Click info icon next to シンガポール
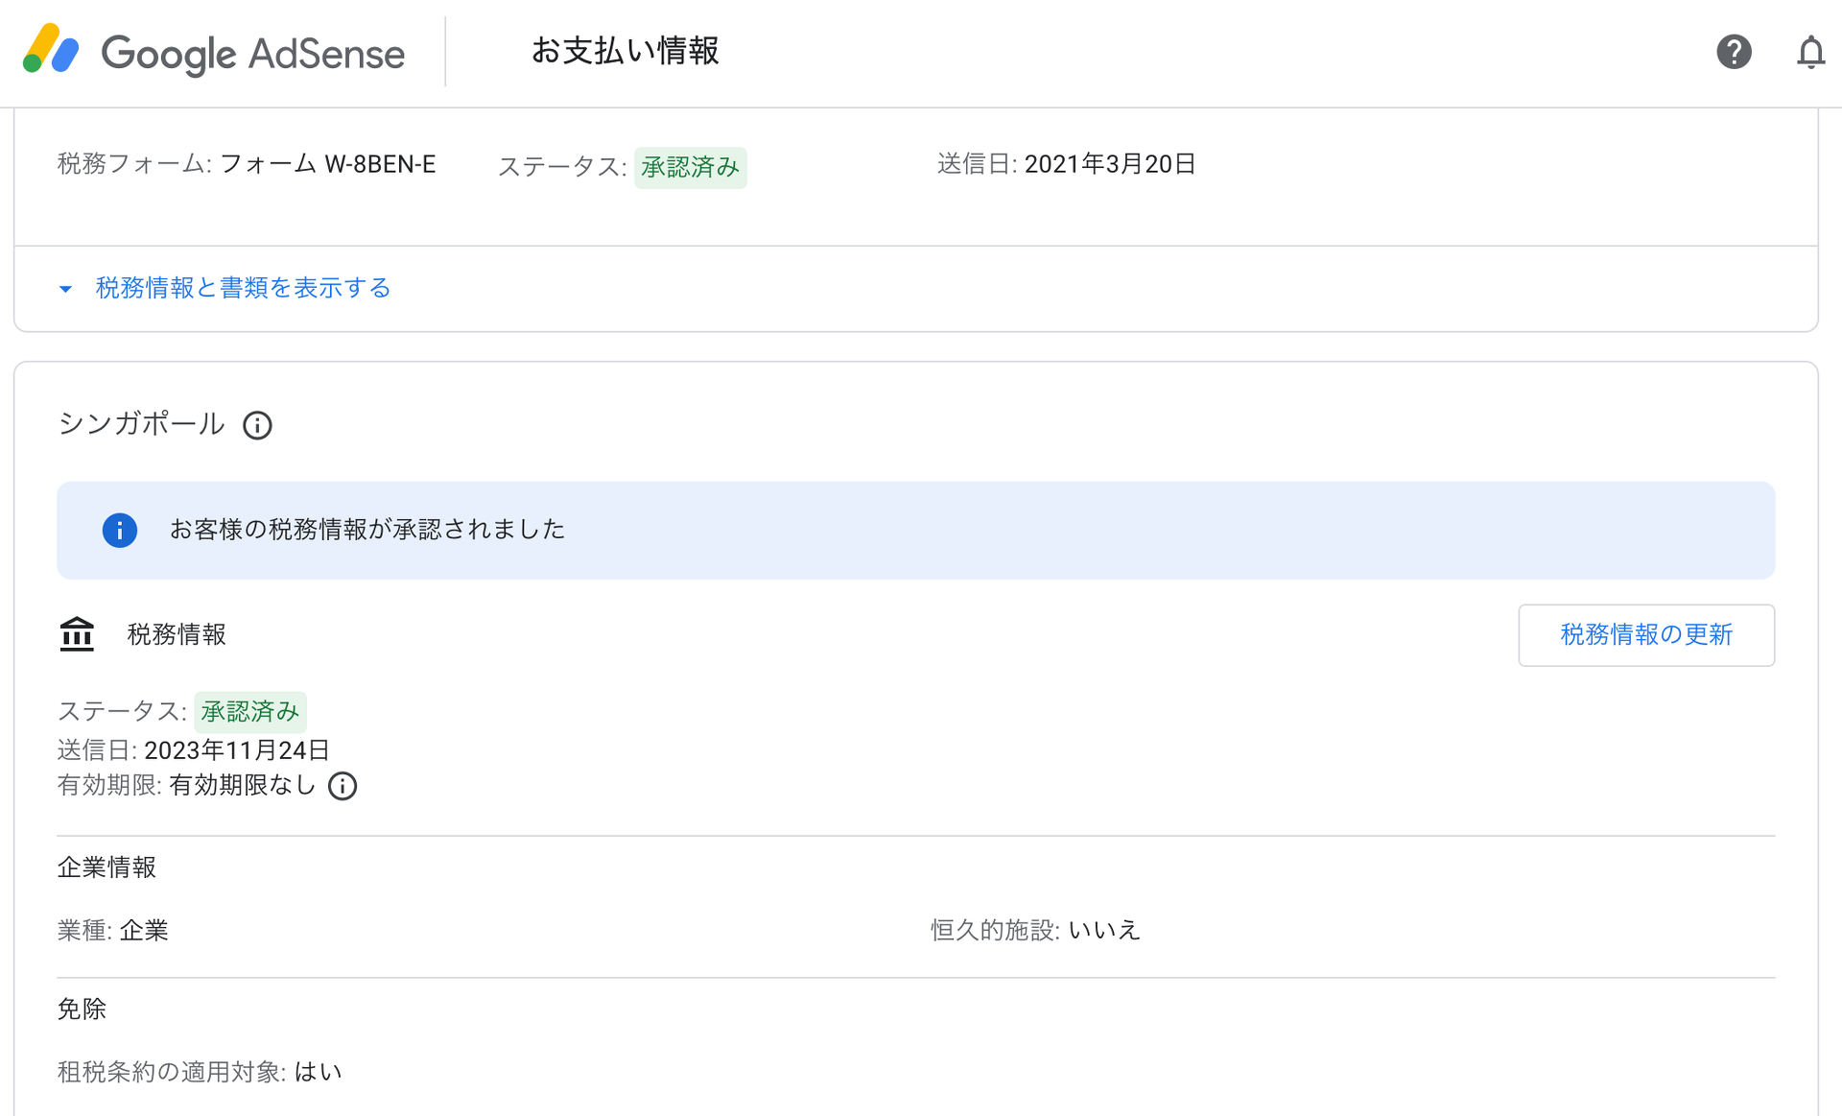Screen dimensions: 1842x1116 point(257,425)
